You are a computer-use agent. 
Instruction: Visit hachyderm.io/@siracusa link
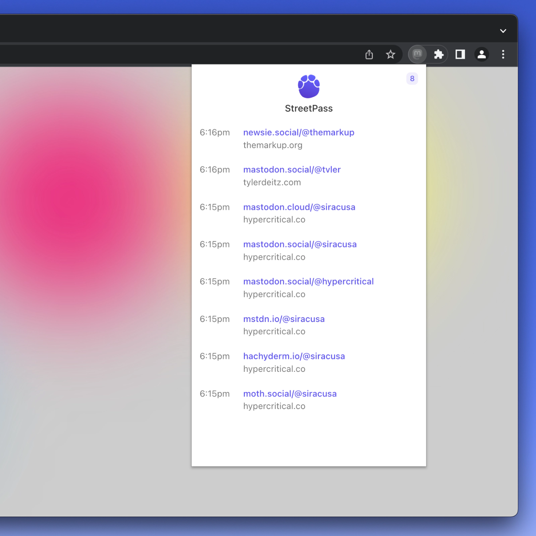point(294,356)
